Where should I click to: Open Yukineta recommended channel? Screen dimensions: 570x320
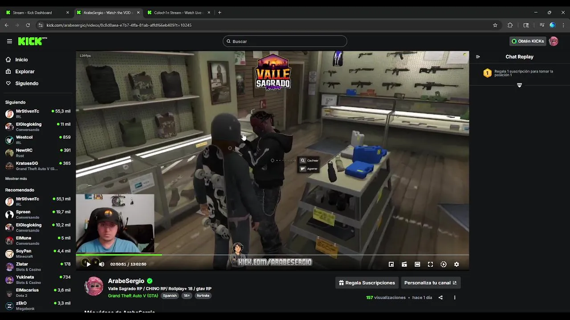[38, 280]
